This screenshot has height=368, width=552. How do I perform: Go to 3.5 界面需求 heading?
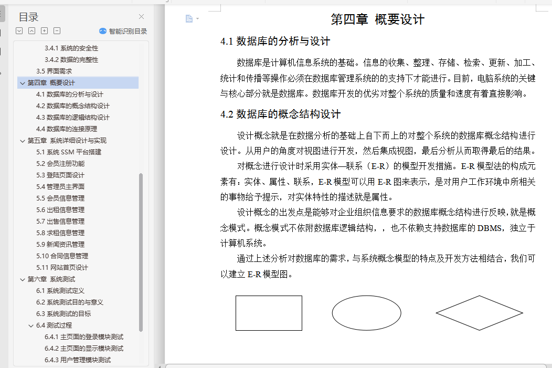point(54,71)
